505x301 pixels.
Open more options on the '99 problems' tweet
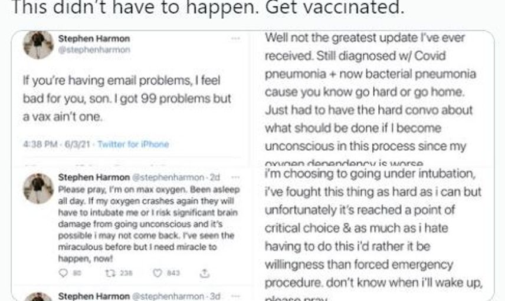point(235,39)
